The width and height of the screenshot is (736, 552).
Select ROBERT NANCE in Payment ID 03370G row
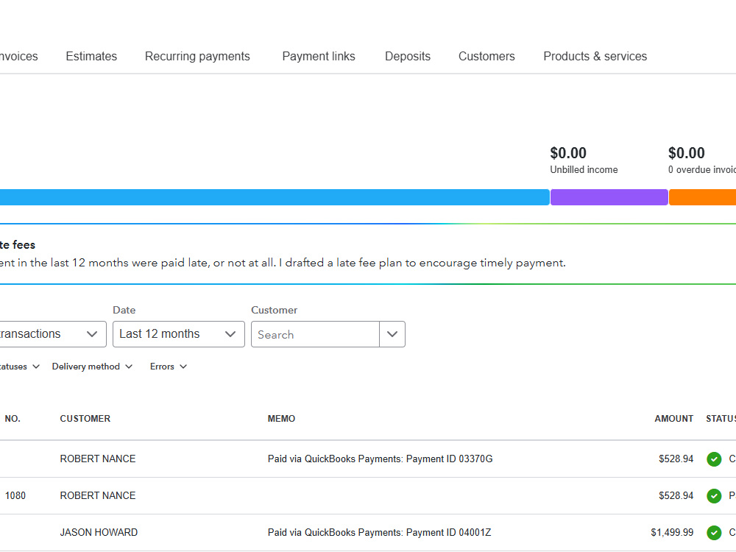(98, 459)
